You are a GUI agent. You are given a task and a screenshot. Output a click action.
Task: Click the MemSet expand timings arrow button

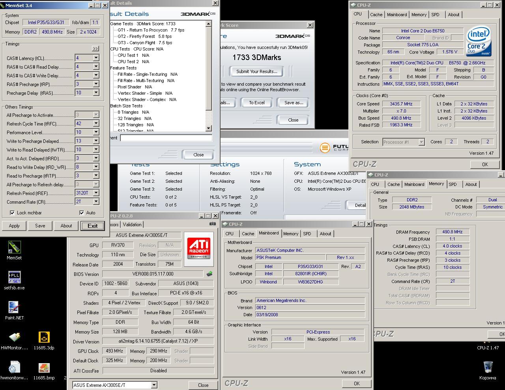[x=95, y=49]
